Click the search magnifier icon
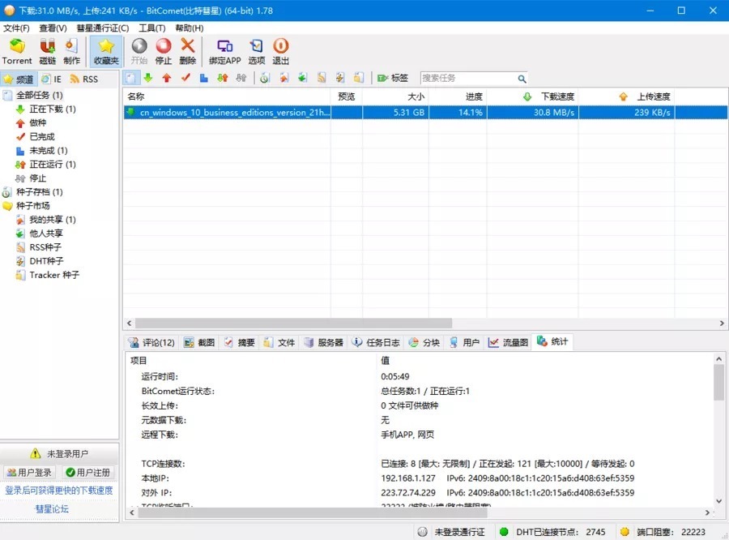The image size is (729, 540). point(522,79)
